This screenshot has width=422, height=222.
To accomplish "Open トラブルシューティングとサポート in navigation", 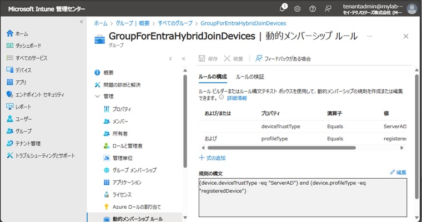I will point(41,155).
